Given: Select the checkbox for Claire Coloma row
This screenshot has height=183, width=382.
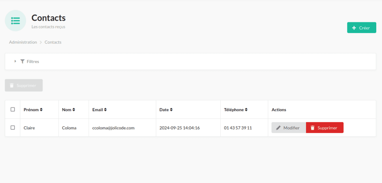Looking at the screenshot, I should 13,127.
